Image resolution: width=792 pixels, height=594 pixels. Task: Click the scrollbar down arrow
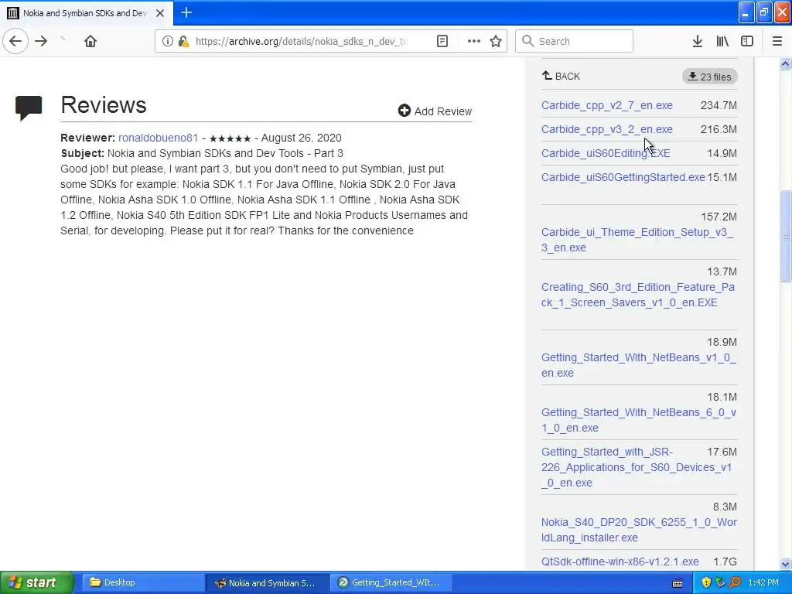[785, 564]
